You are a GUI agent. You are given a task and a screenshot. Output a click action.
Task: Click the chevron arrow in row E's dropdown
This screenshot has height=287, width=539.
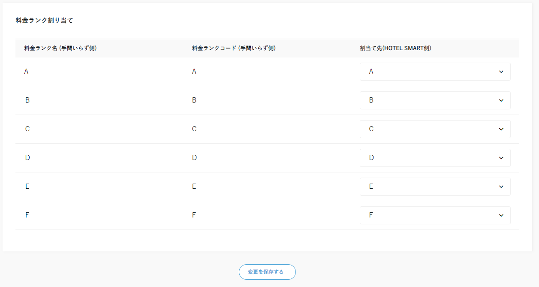[501, 187]
